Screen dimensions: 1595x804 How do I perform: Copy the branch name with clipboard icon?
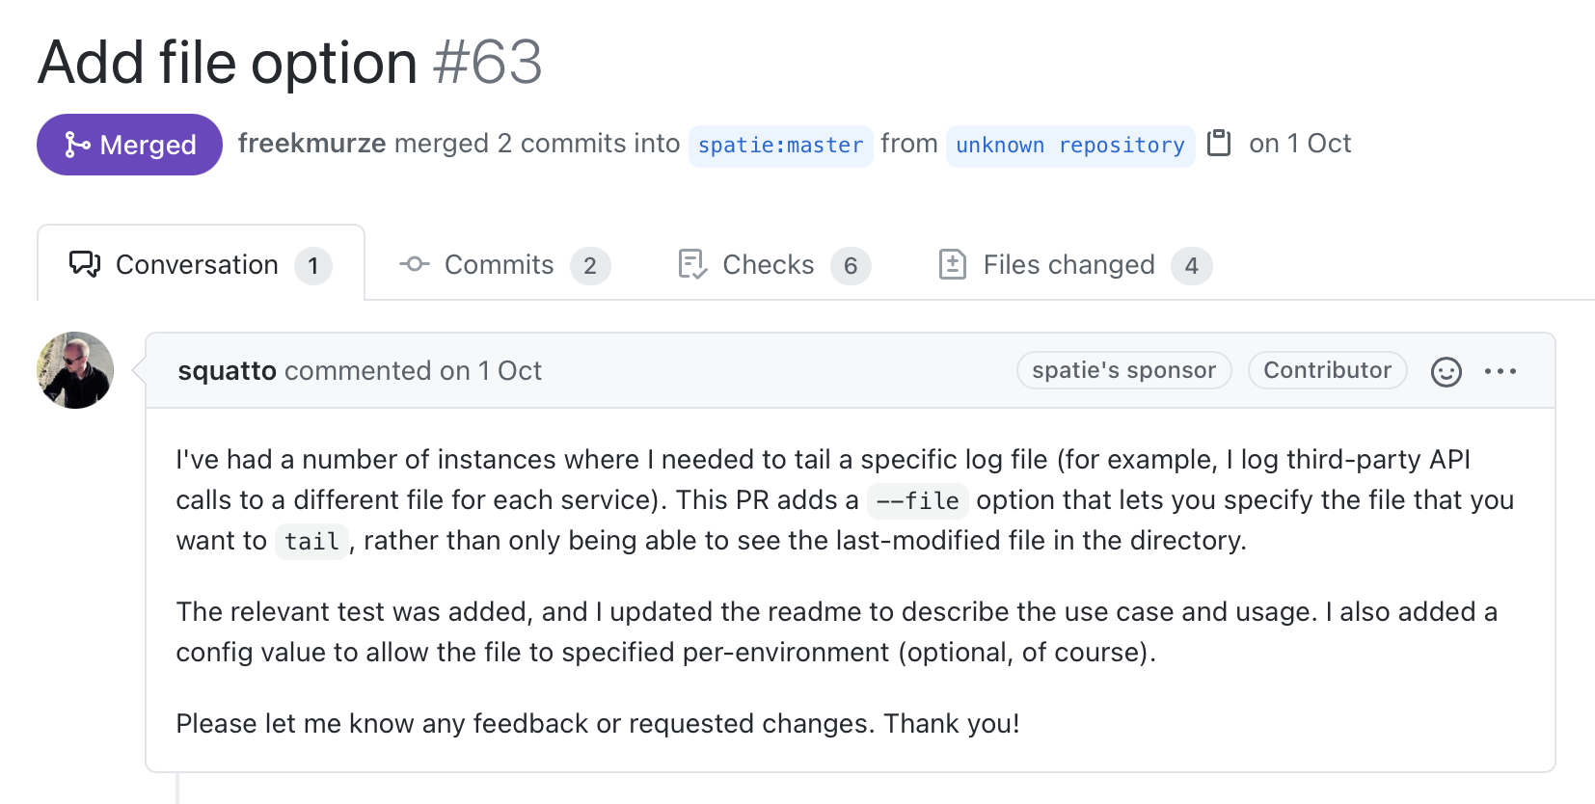click(1219, 143)
